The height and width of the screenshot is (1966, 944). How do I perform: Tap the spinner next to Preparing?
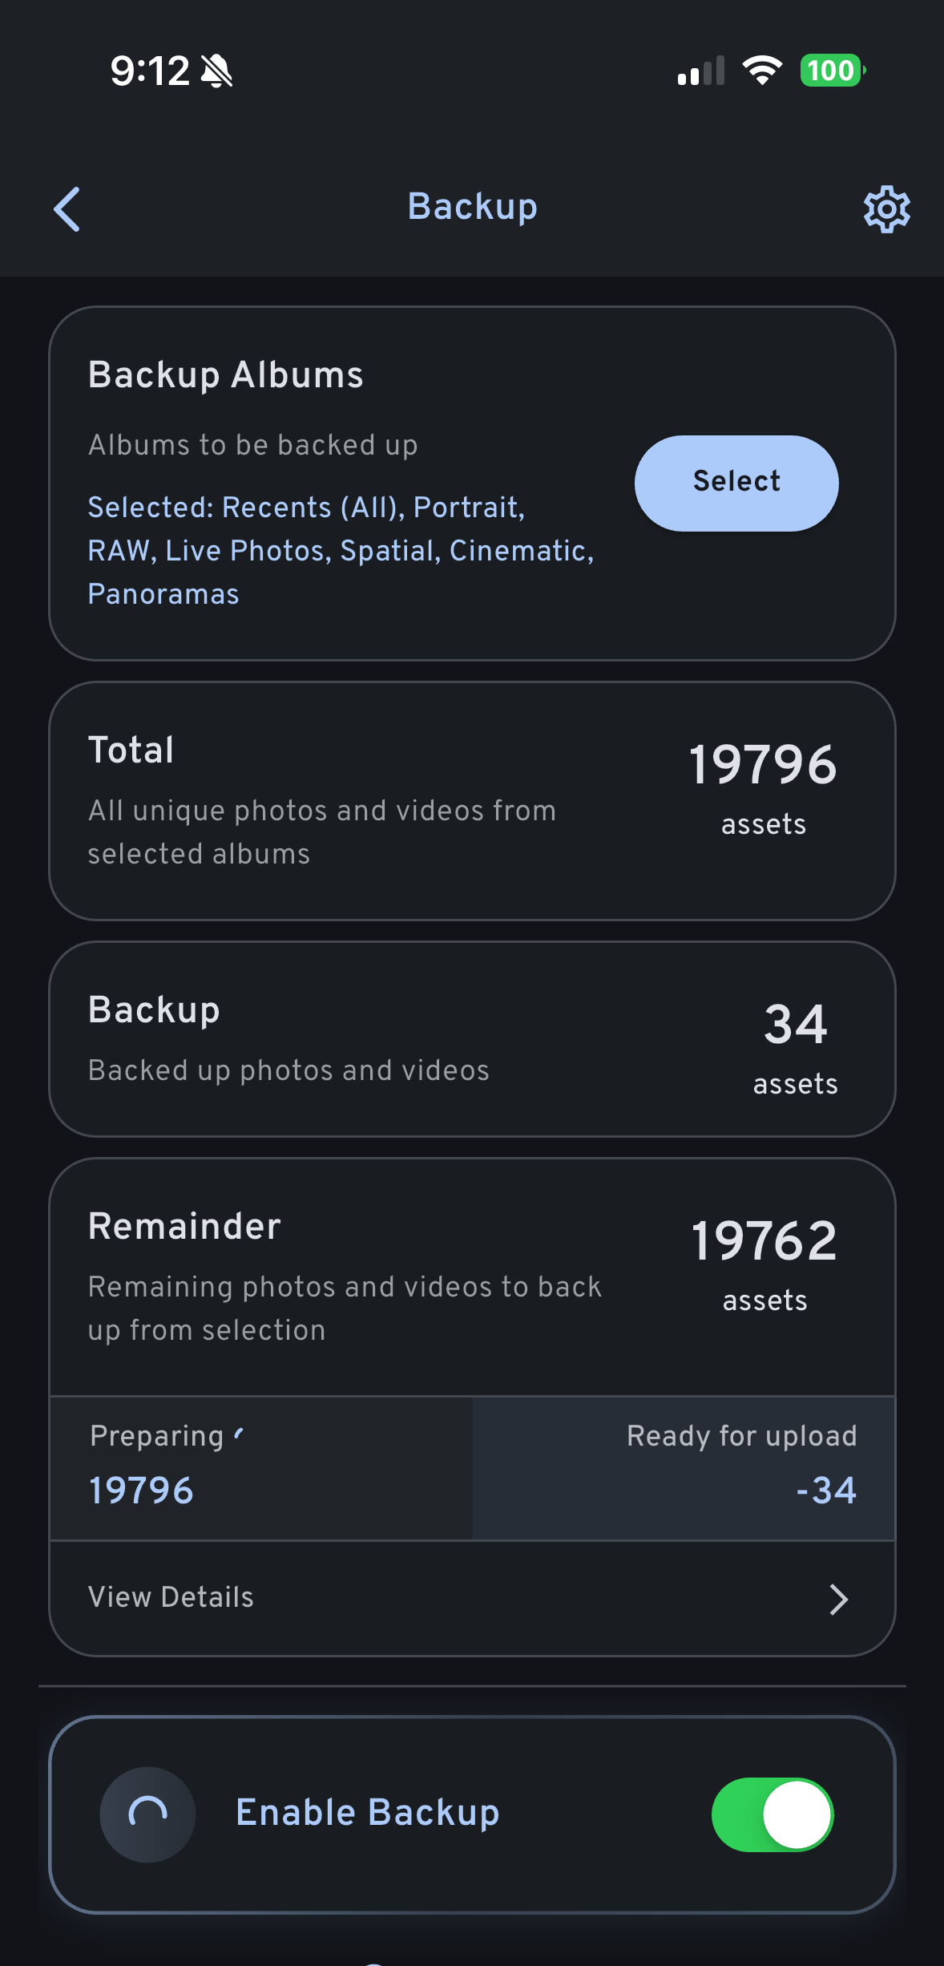[x=239, y=1434]
